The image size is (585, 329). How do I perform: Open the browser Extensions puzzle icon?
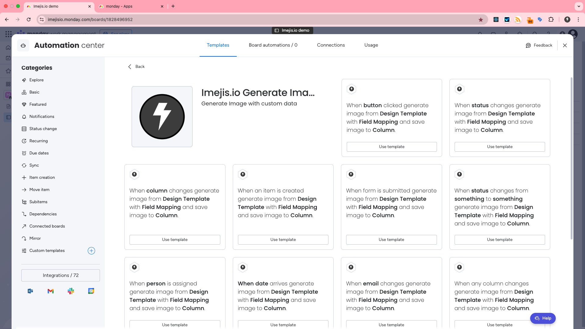tap(551, 19)
